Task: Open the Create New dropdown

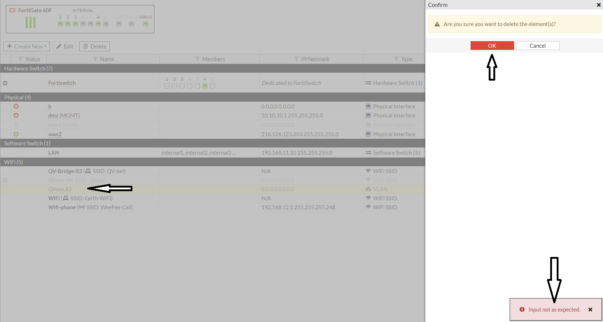Action: tap(27, 46)
